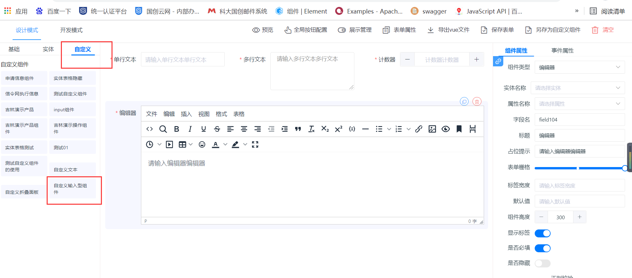Enable the 是否隐藏 switch

coord(543,263)
